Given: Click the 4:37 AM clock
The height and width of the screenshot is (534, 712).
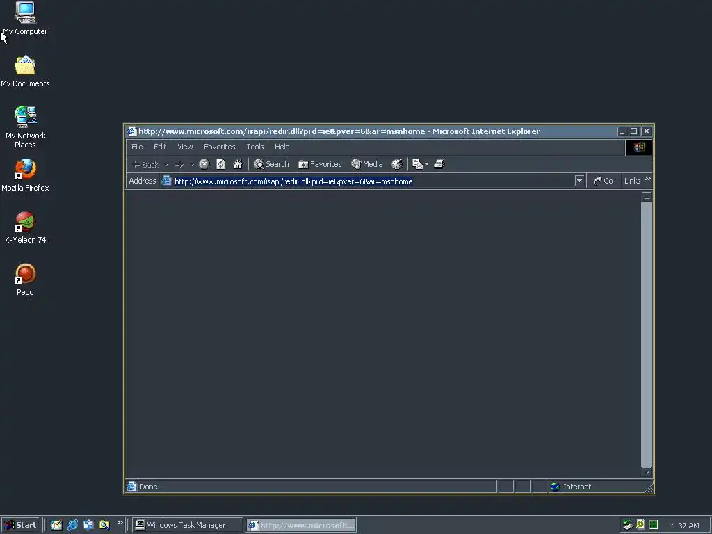Looking at the screenshot, I should (685, 526).
